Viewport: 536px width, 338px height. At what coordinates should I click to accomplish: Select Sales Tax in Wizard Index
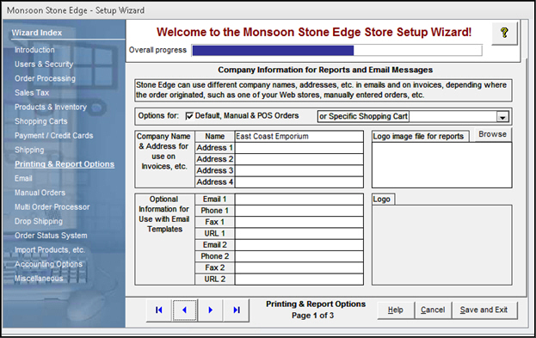click(32, 93)
